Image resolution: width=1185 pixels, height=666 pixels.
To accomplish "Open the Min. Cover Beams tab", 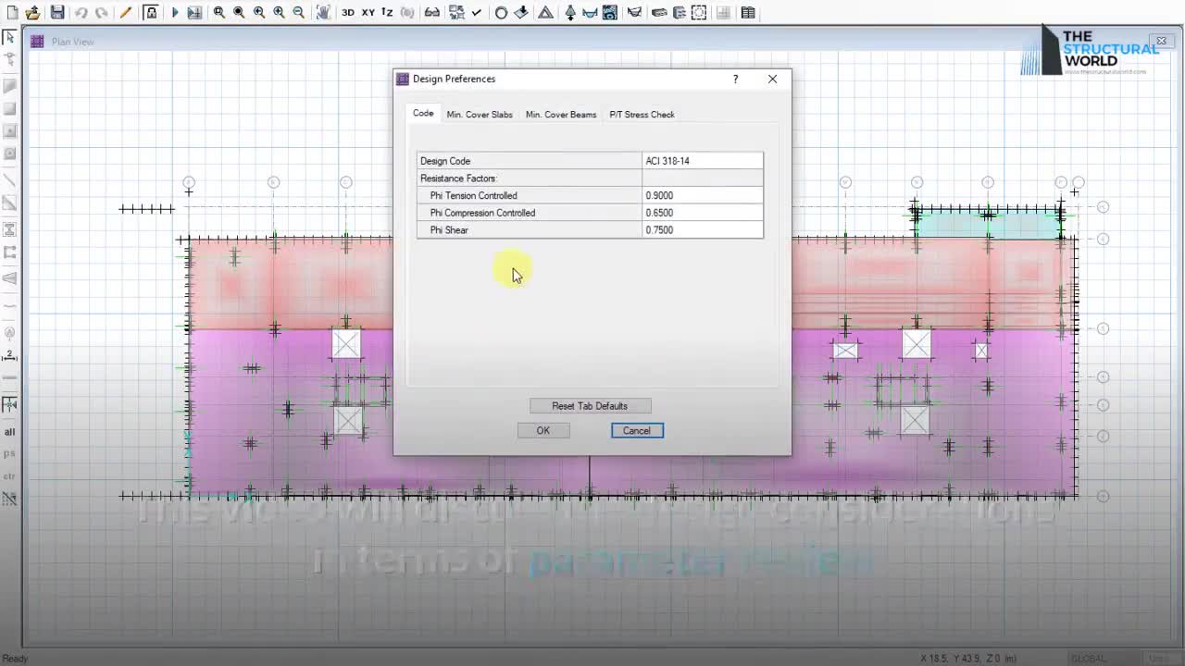I will click(561, 115).
